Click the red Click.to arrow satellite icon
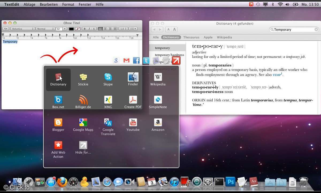This screenshot has width=321, height=193. pos(176,60)
